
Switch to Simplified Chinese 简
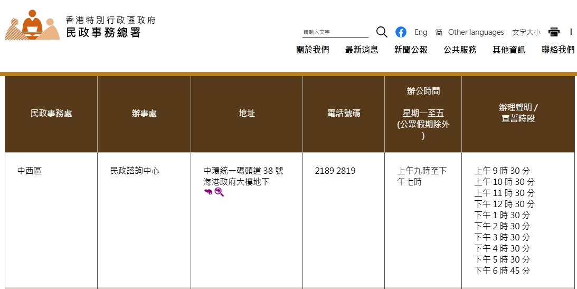click(439, 32)
